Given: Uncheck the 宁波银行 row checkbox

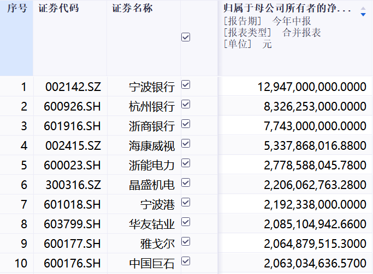Looking at the screenshot, I should tap(186, 84).
